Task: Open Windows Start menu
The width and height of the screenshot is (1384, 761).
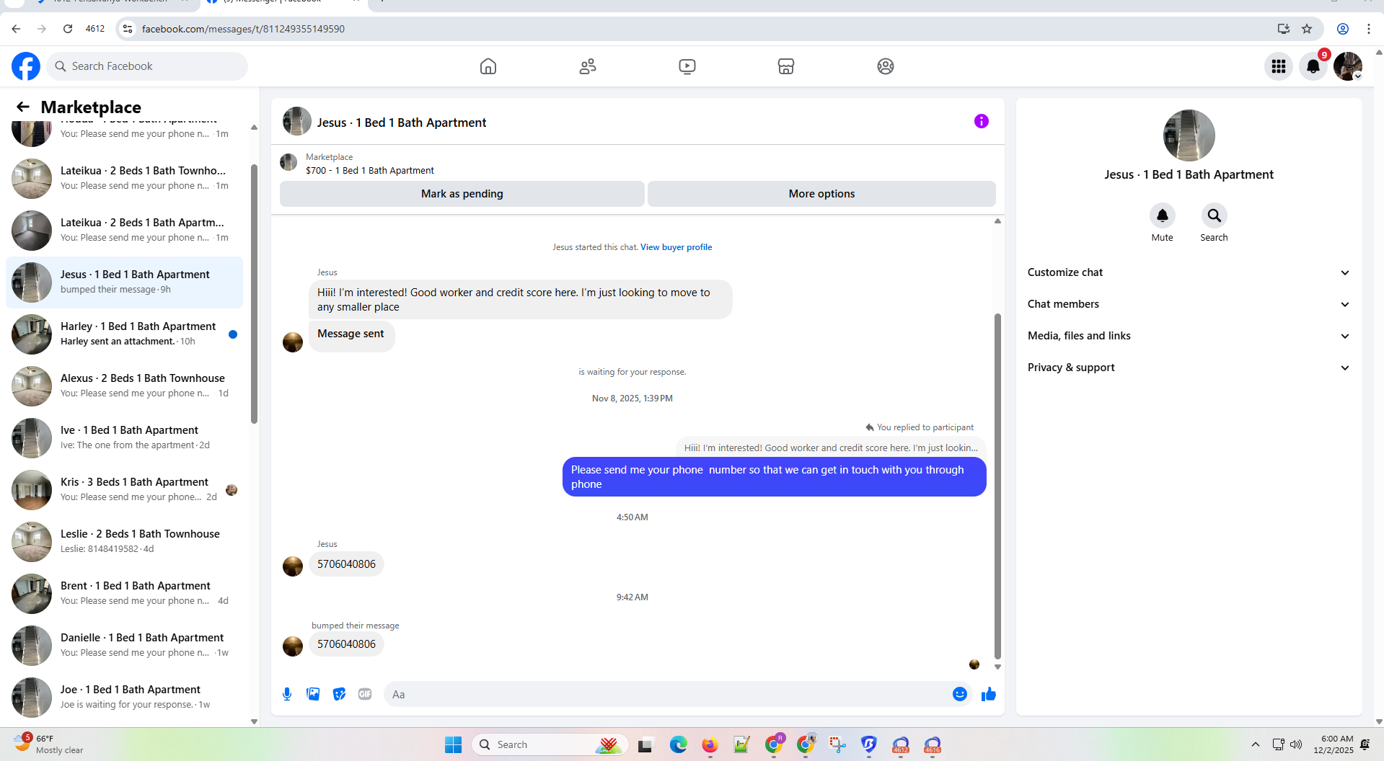Action: click(453, 744)
